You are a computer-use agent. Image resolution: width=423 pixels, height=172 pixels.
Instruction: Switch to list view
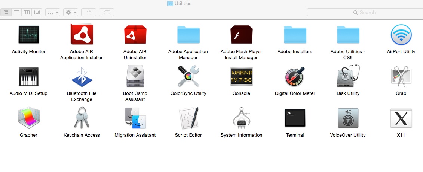tap(16, 12)
